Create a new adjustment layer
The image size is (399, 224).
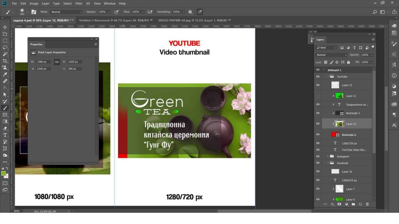point(346,204)
